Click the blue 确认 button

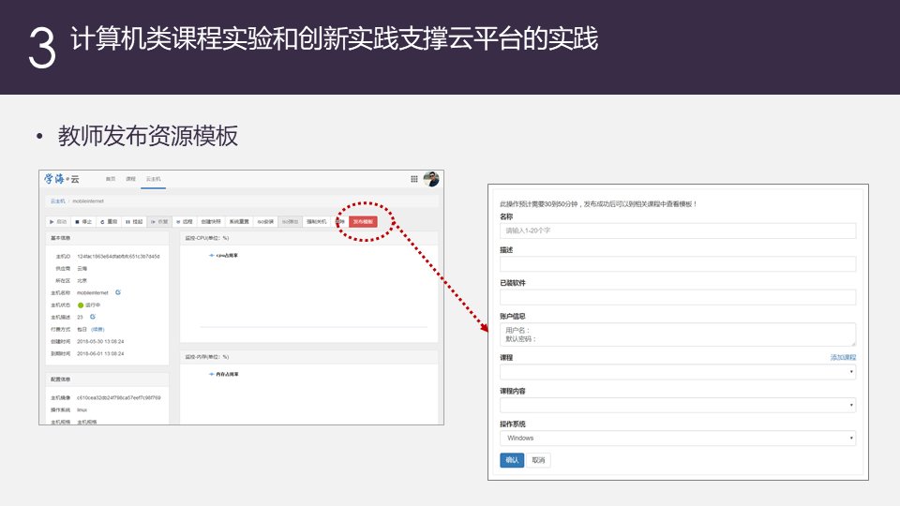coord(511,460)
